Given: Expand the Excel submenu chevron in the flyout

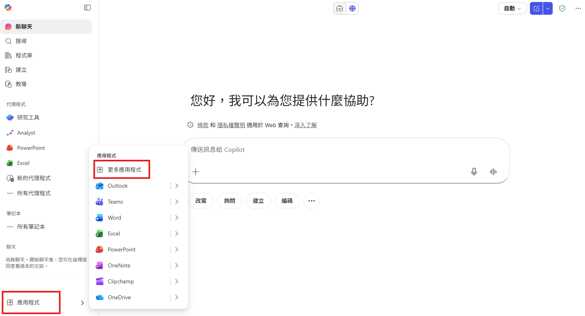Looking at the screenshot, I should 176,234.
